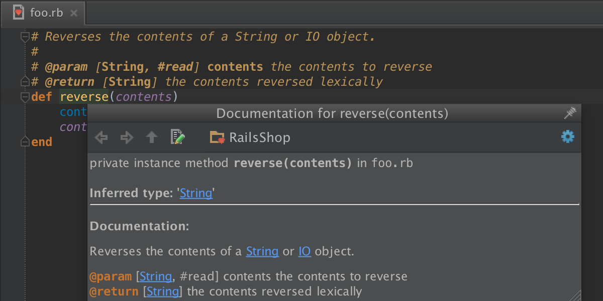Click the forward arrow in documentation popup
Viewport: 603px width, 301px height.
point(127,137)
